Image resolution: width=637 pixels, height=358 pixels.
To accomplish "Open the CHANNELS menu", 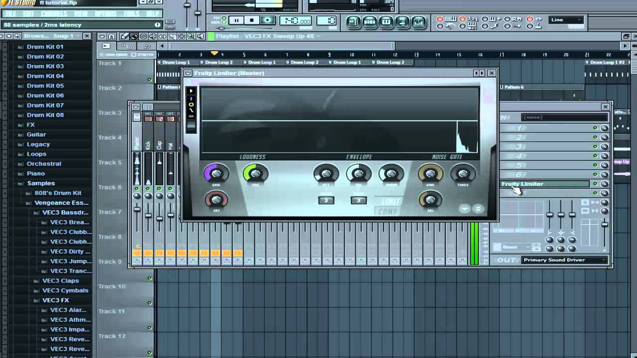I will point(54,14).
